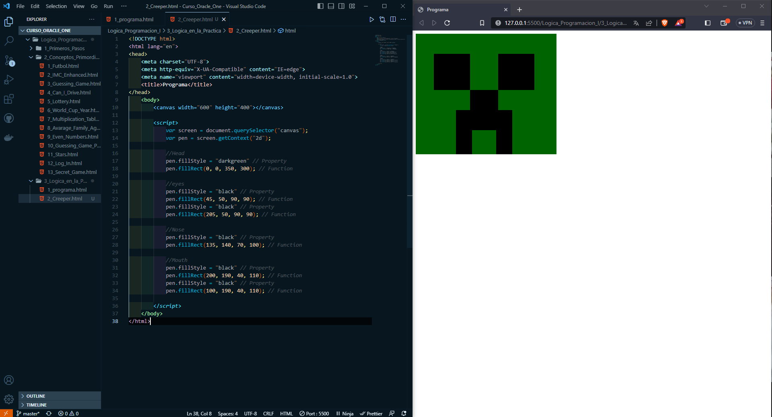Open the 3_Guessing_Game.html file
This screenshot has height=417, width=772.
(60, 84)
